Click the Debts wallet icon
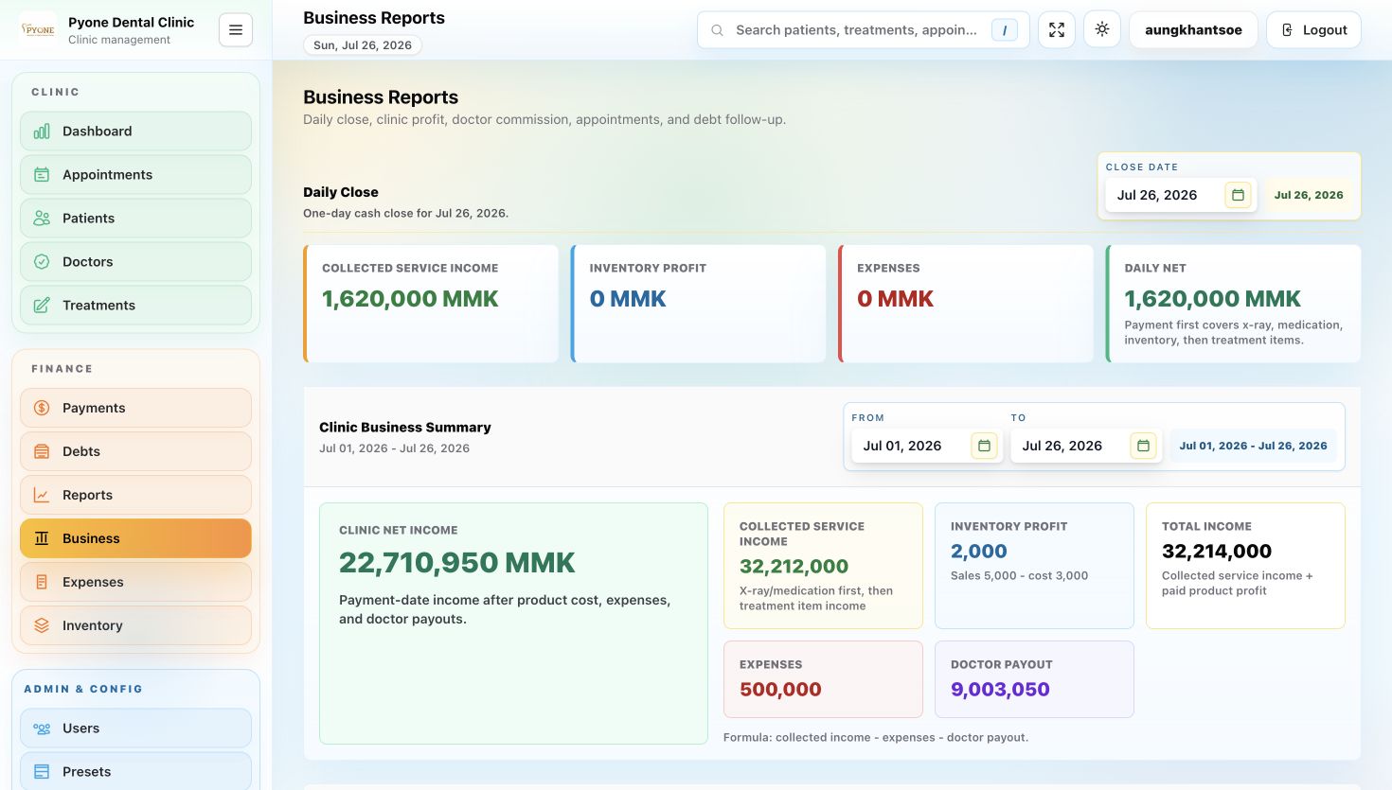The height and width of the screenshot is (790, 1392). [42, 451]
